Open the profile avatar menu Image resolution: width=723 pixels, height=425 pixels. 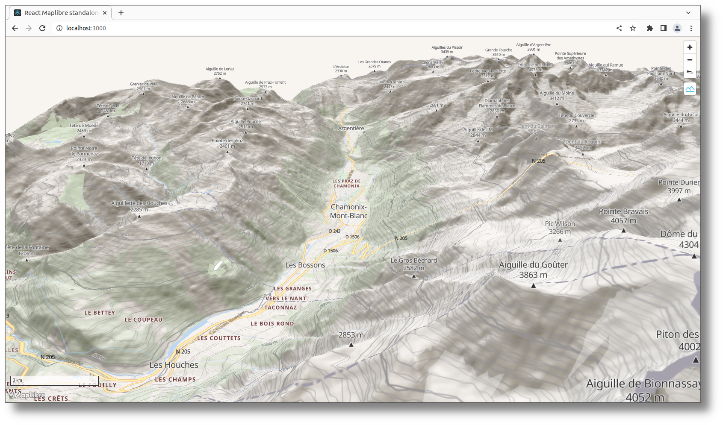677,28
